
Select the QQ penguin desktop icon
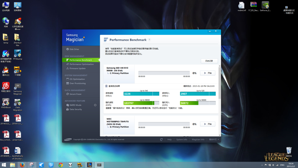6,71
